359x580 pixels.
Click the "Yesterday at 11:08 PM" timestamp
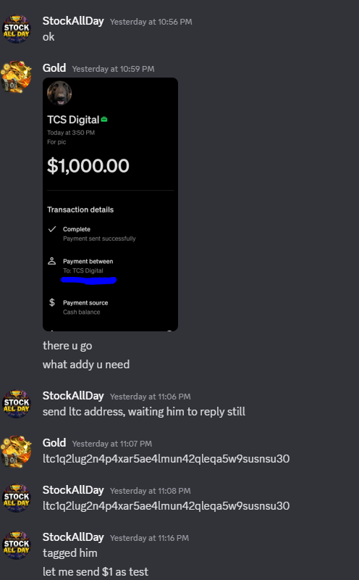tap(151, 491)
